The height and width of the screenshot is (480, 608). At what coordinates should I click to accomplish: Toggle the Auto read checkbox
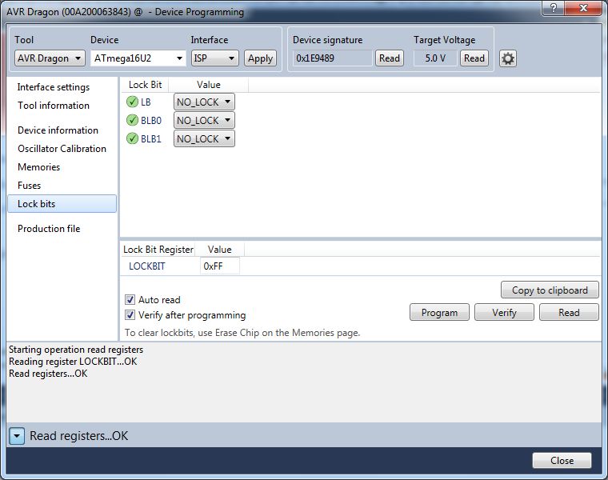coord(130,300)
